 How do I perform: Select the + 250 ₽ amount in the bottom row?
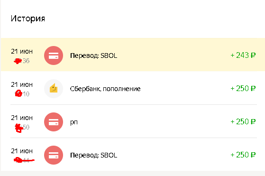pyautogui.click(x=243, y=155)
